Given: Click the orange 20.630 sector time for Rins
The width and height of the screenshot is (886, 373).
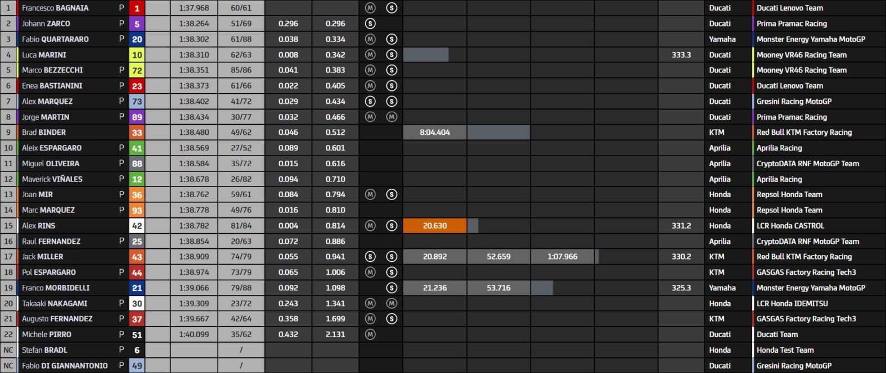Looking at the screenshot, I should click(x=435, y=226).
